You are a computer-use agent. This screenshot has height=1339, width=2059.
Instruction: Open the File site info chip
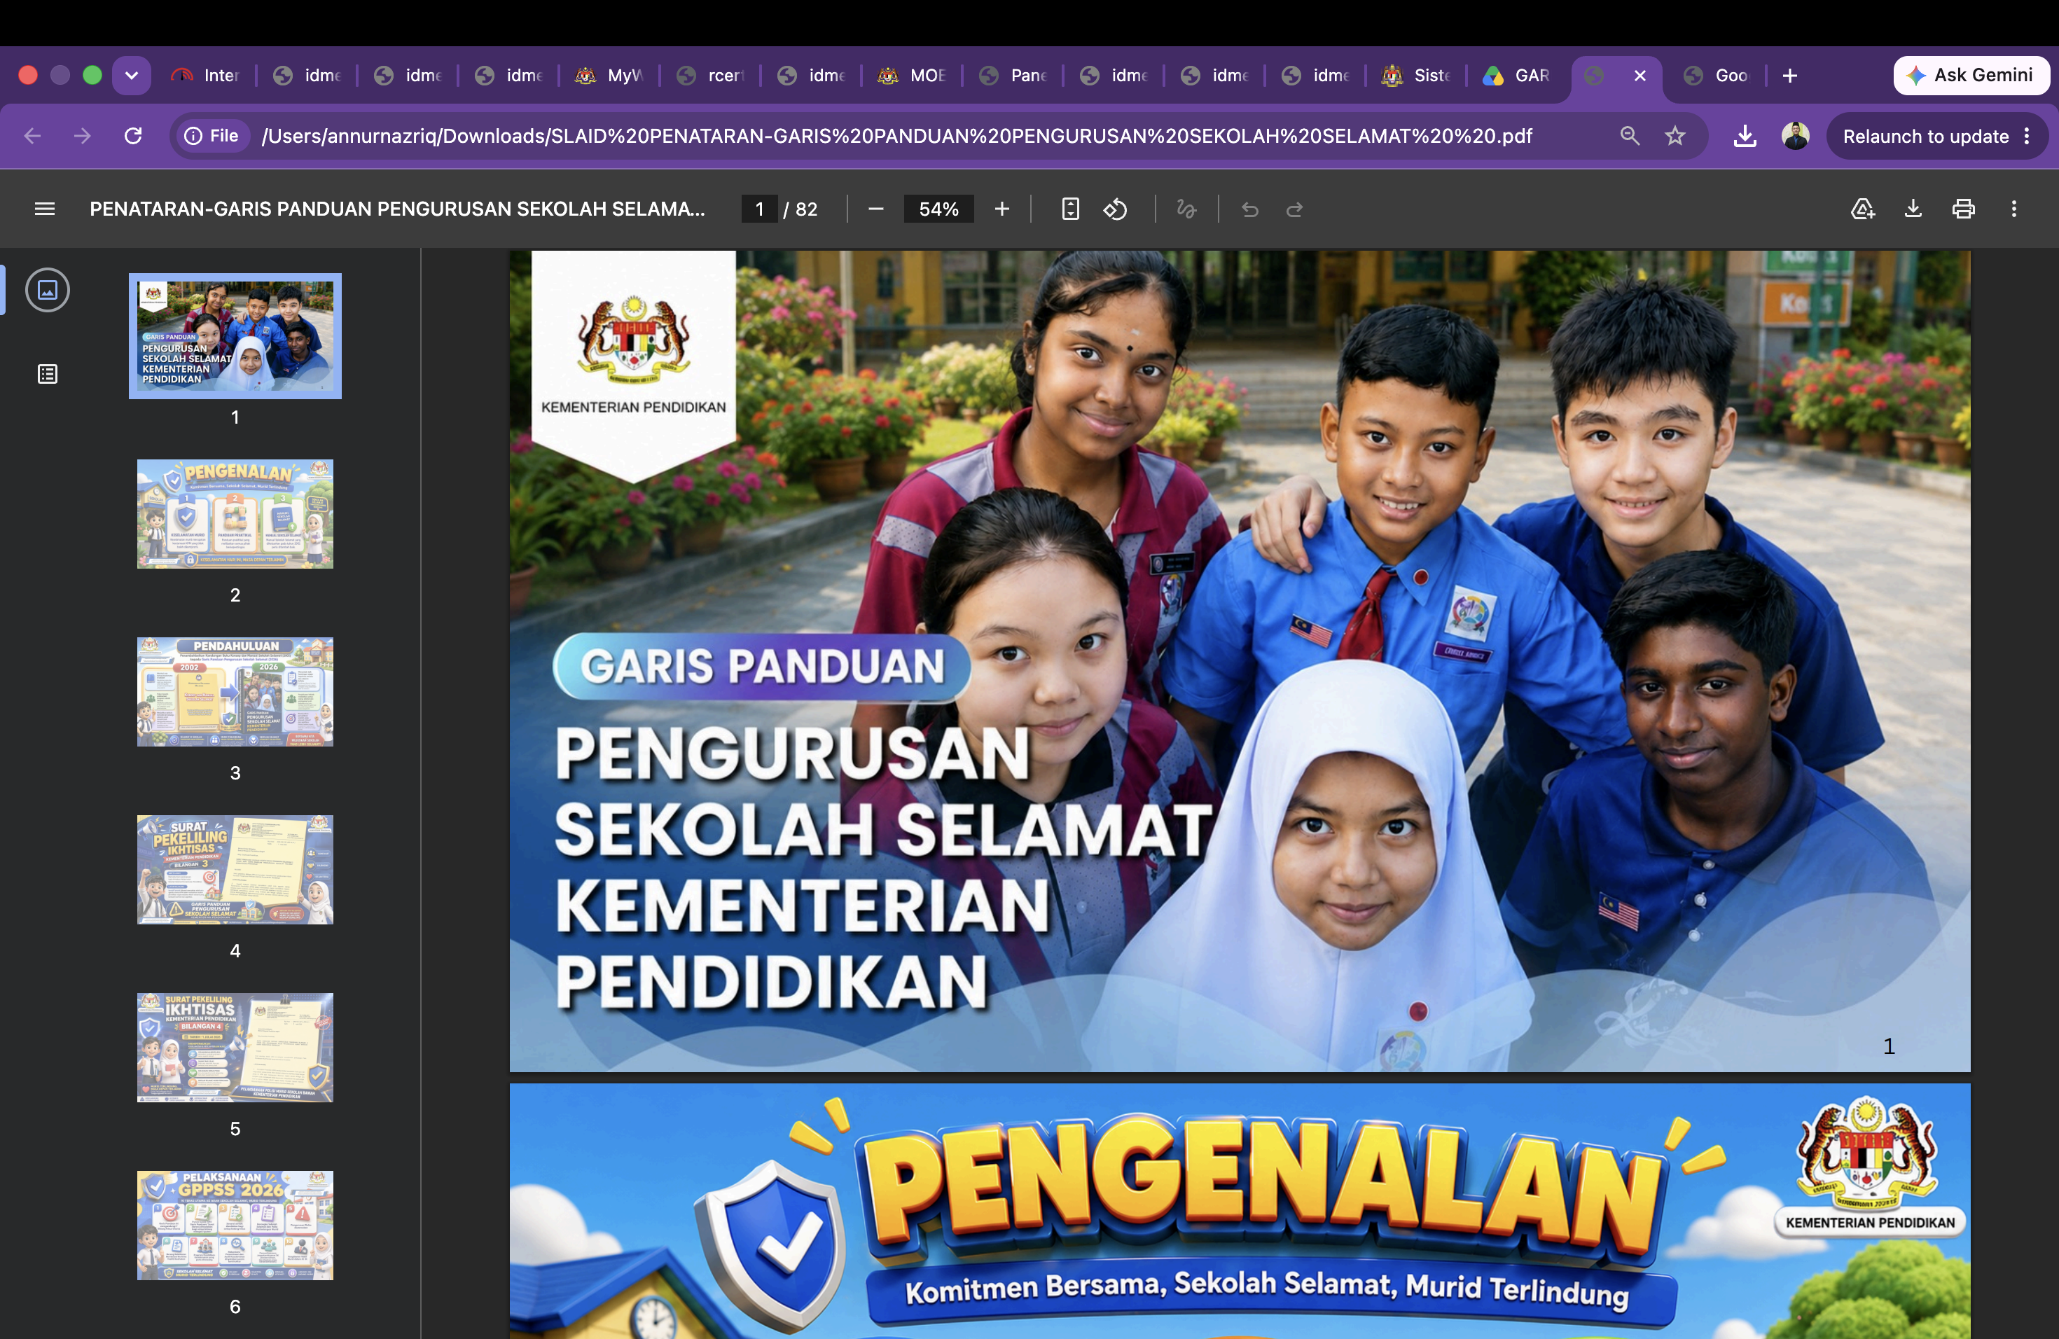click(x=212, y=136)
